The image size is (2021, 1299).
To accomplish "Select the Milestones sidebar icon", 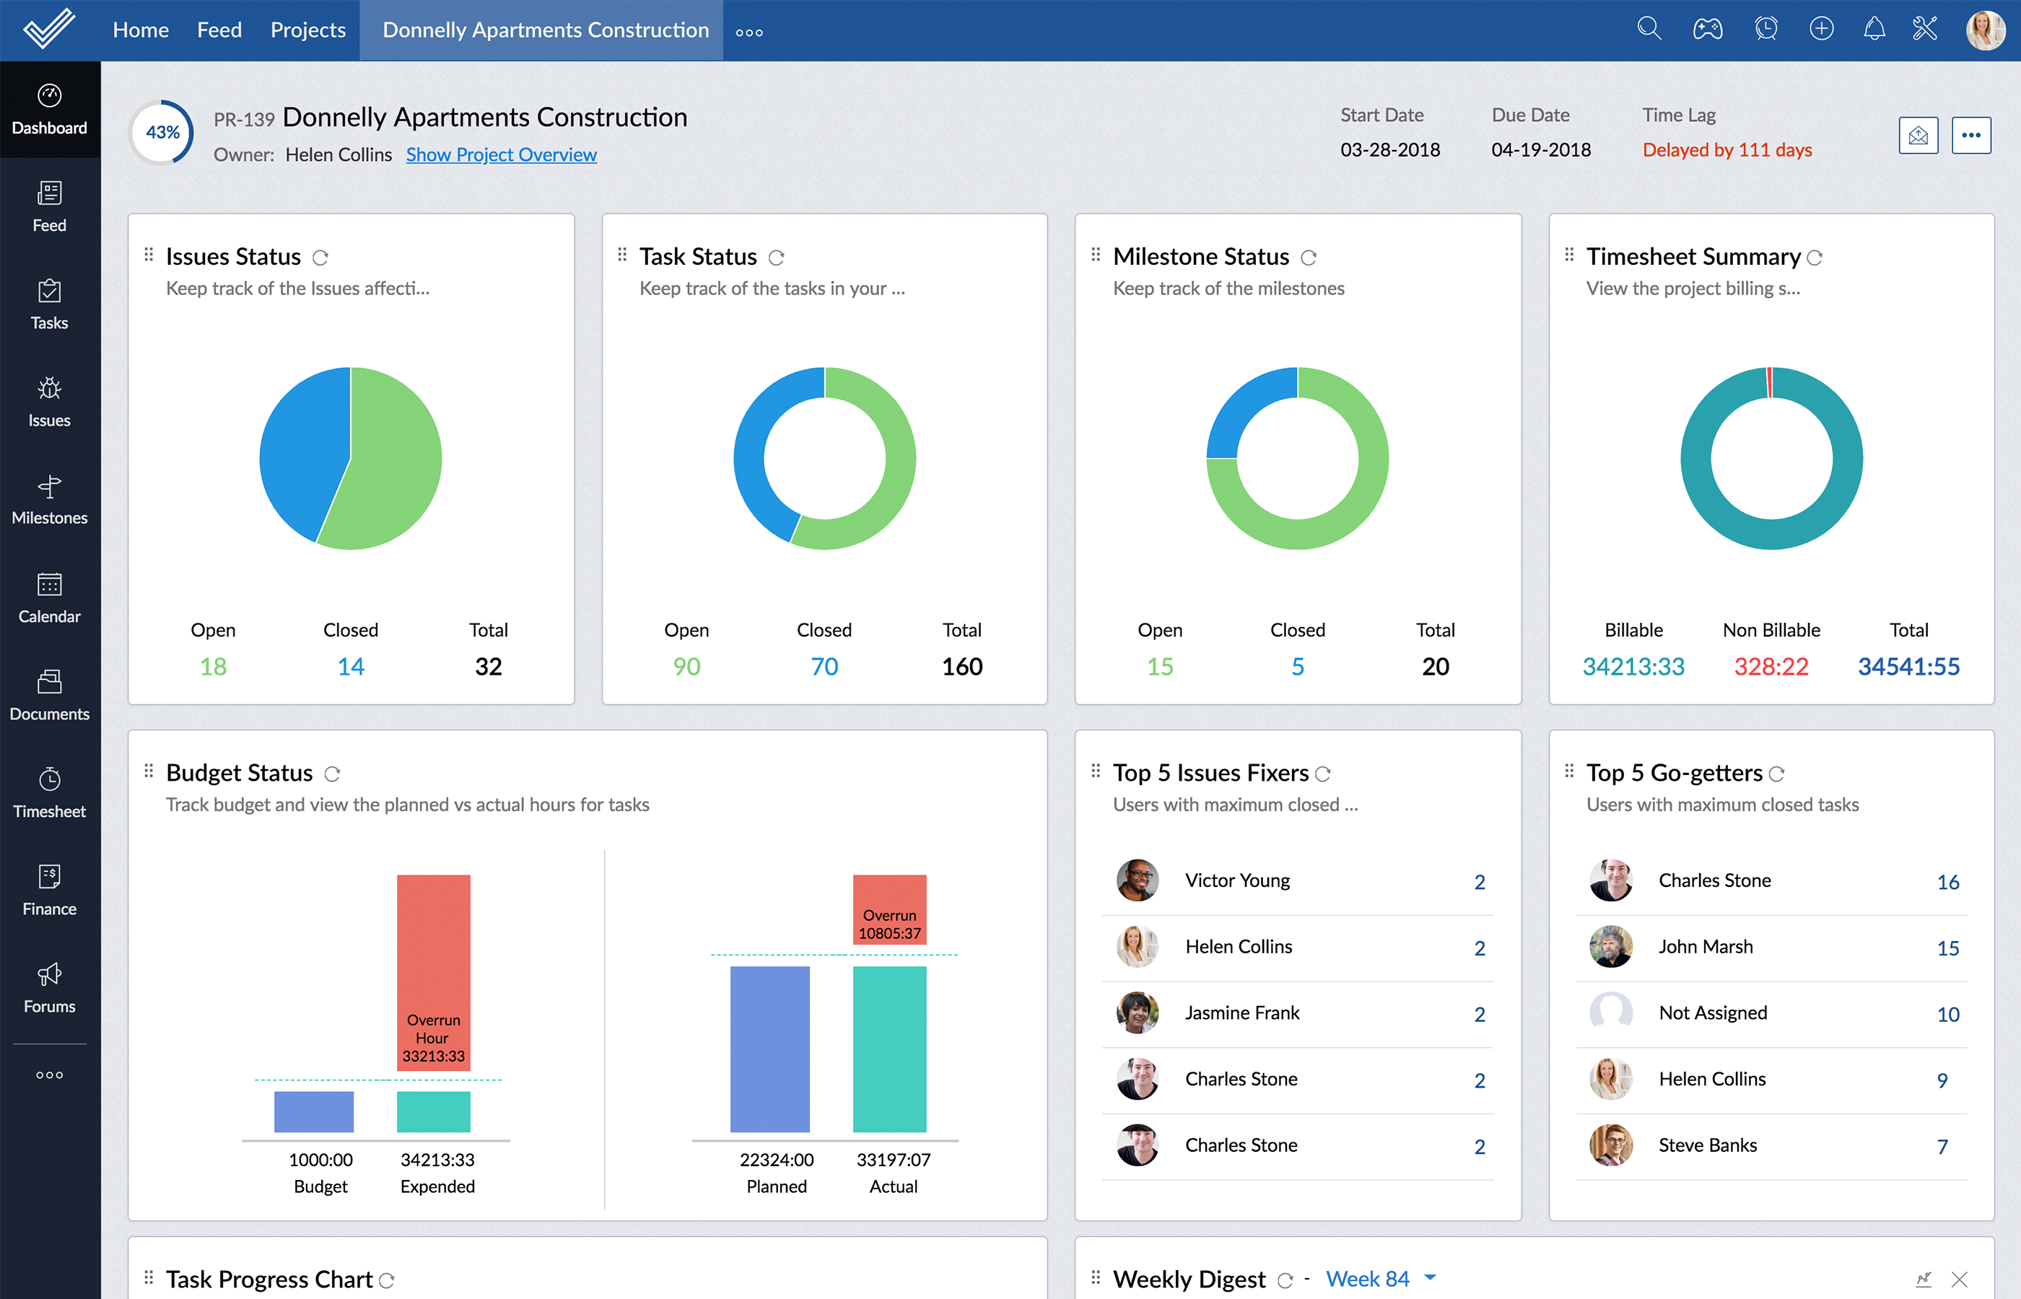I will pyautogui.click(x=49, y=499).
